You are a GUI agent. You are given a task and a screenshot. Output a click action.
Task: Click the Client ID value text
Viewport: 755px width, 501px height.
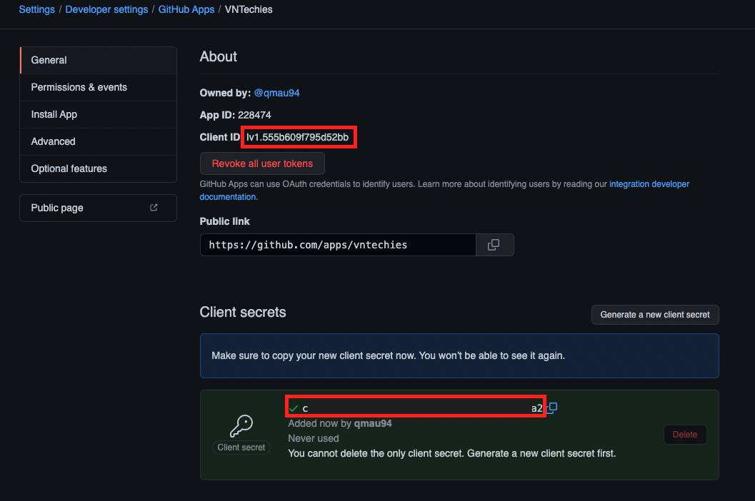click(x=298, y=136)
